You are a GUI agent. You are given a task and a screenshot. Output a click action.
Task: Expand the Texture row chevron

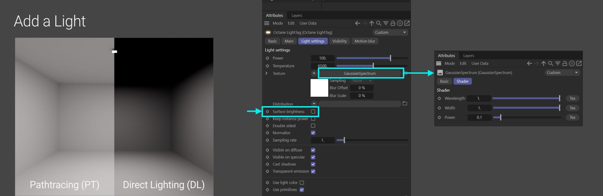267,73
